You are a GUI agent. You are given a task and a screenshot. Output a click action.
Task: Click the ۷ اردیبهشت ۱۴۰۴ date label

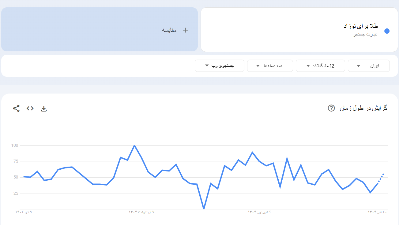point(141,212)
